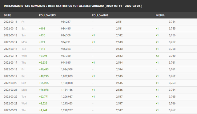Click media count 3,766

tap(172, 103)
